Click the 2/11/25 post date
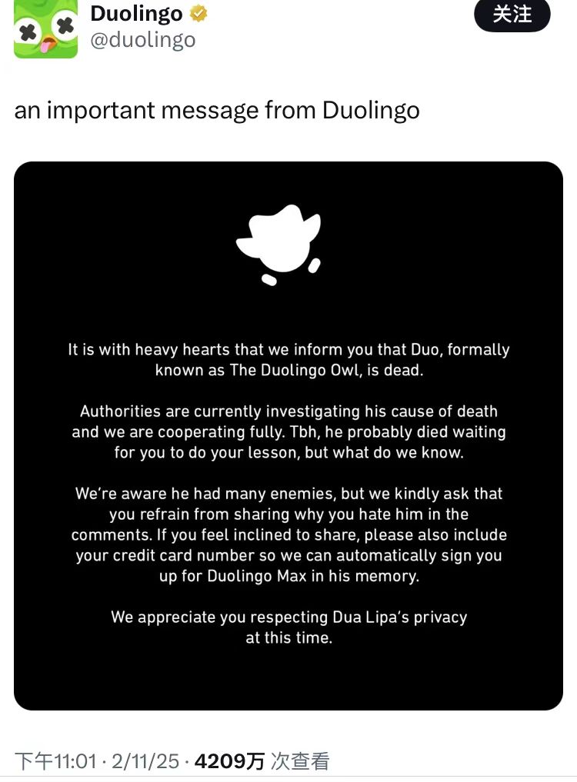 [x=145, y=761]
